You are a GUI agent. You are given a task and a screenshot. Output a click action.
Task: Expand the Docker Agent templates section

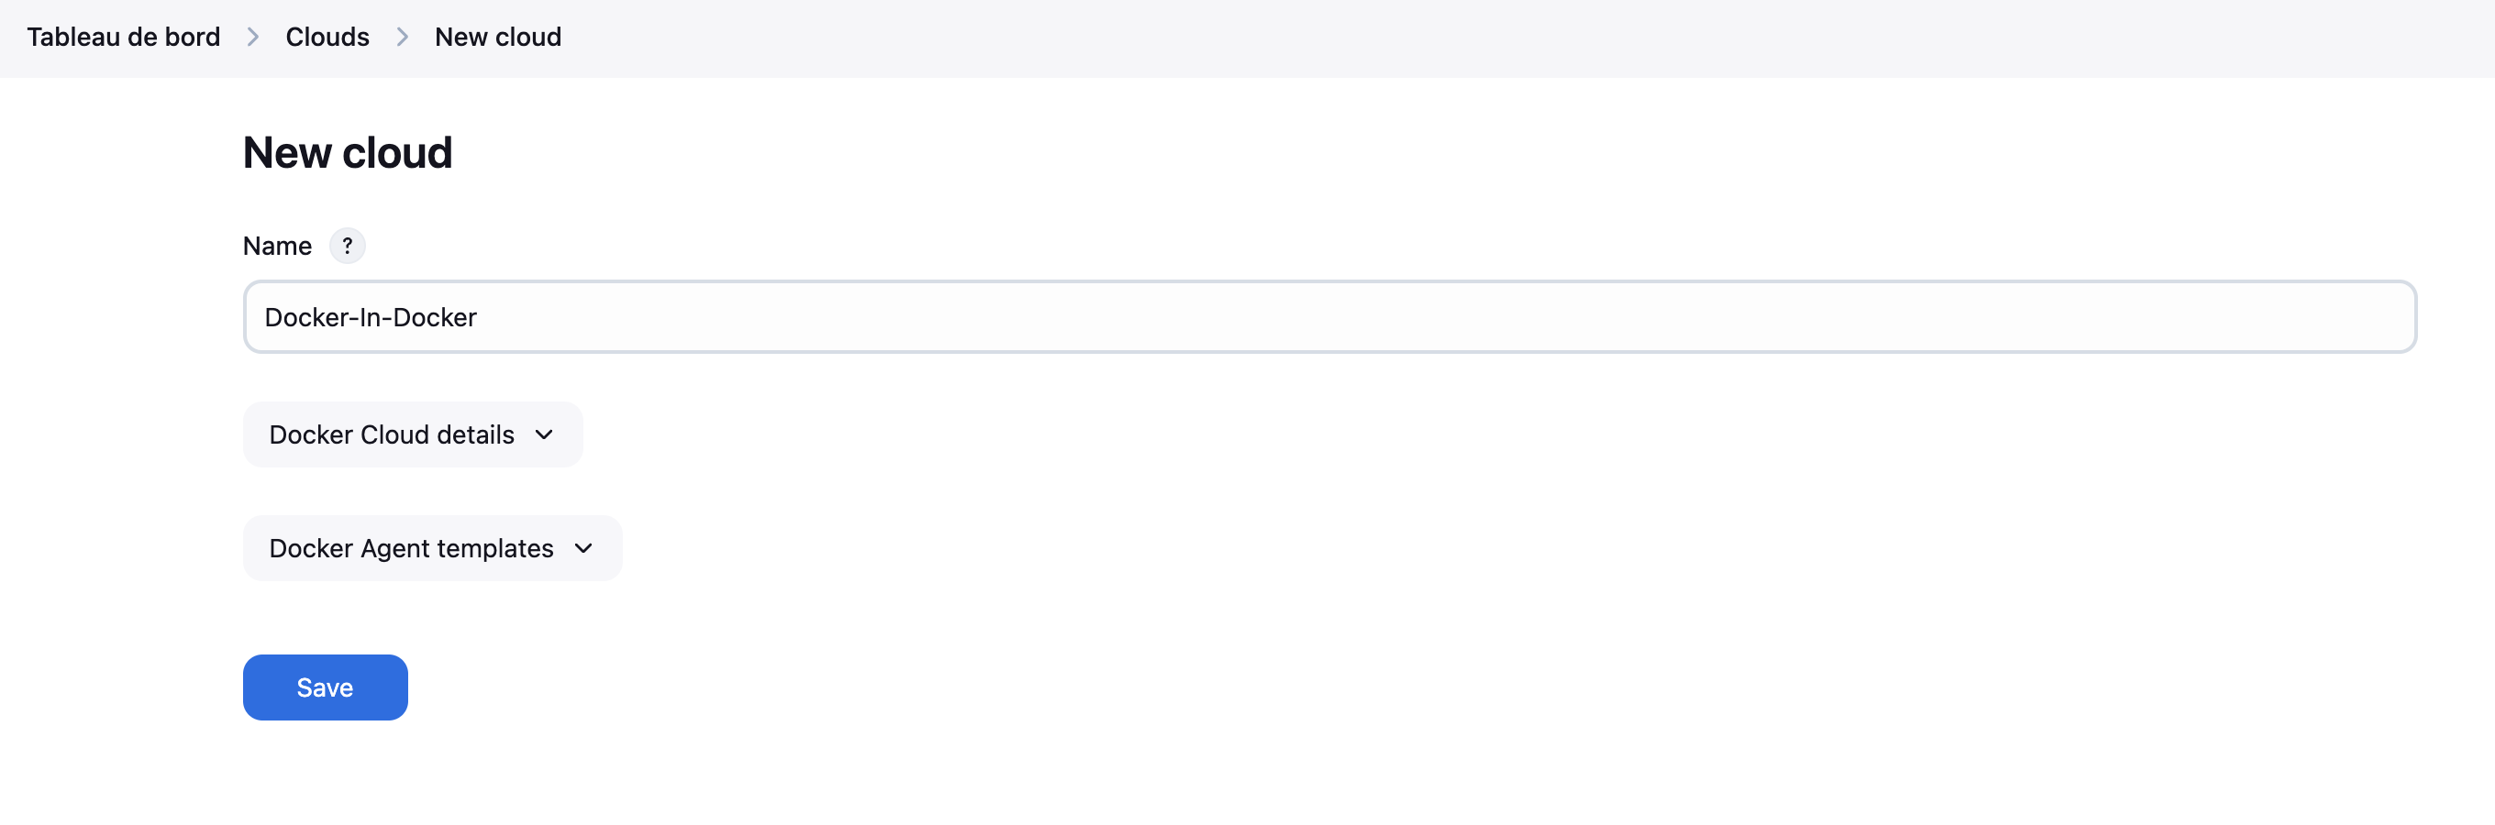coord(432,548)
